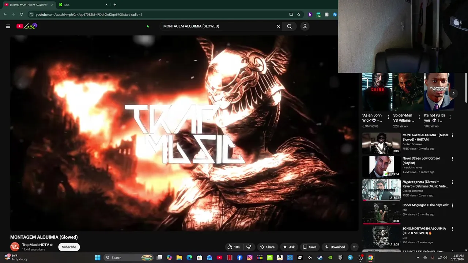Image resolution: width=468 pixels, height=263 pixels.
Task: Launch Microsoft Edge from taskbar
Action: click(x=189, y=258)
